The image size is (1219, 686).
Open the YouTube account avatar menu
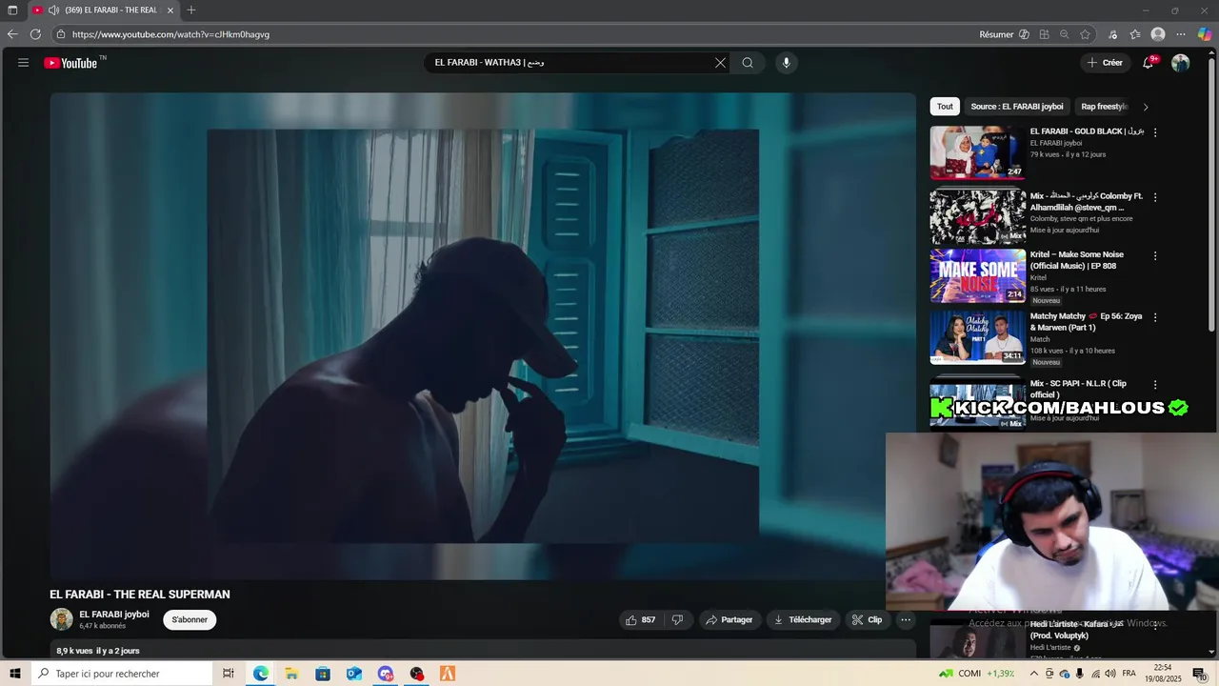pos(1180,63)
